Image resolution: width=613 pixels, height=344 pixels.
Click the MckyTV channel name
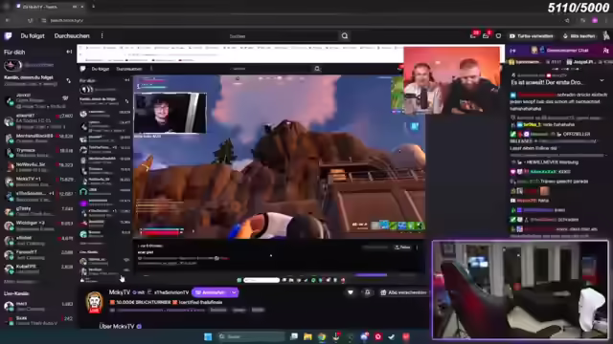(x=119, y=292)
